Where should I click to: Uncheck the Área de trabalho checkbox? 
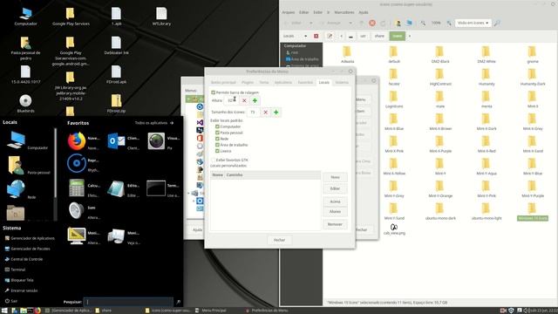217,145
